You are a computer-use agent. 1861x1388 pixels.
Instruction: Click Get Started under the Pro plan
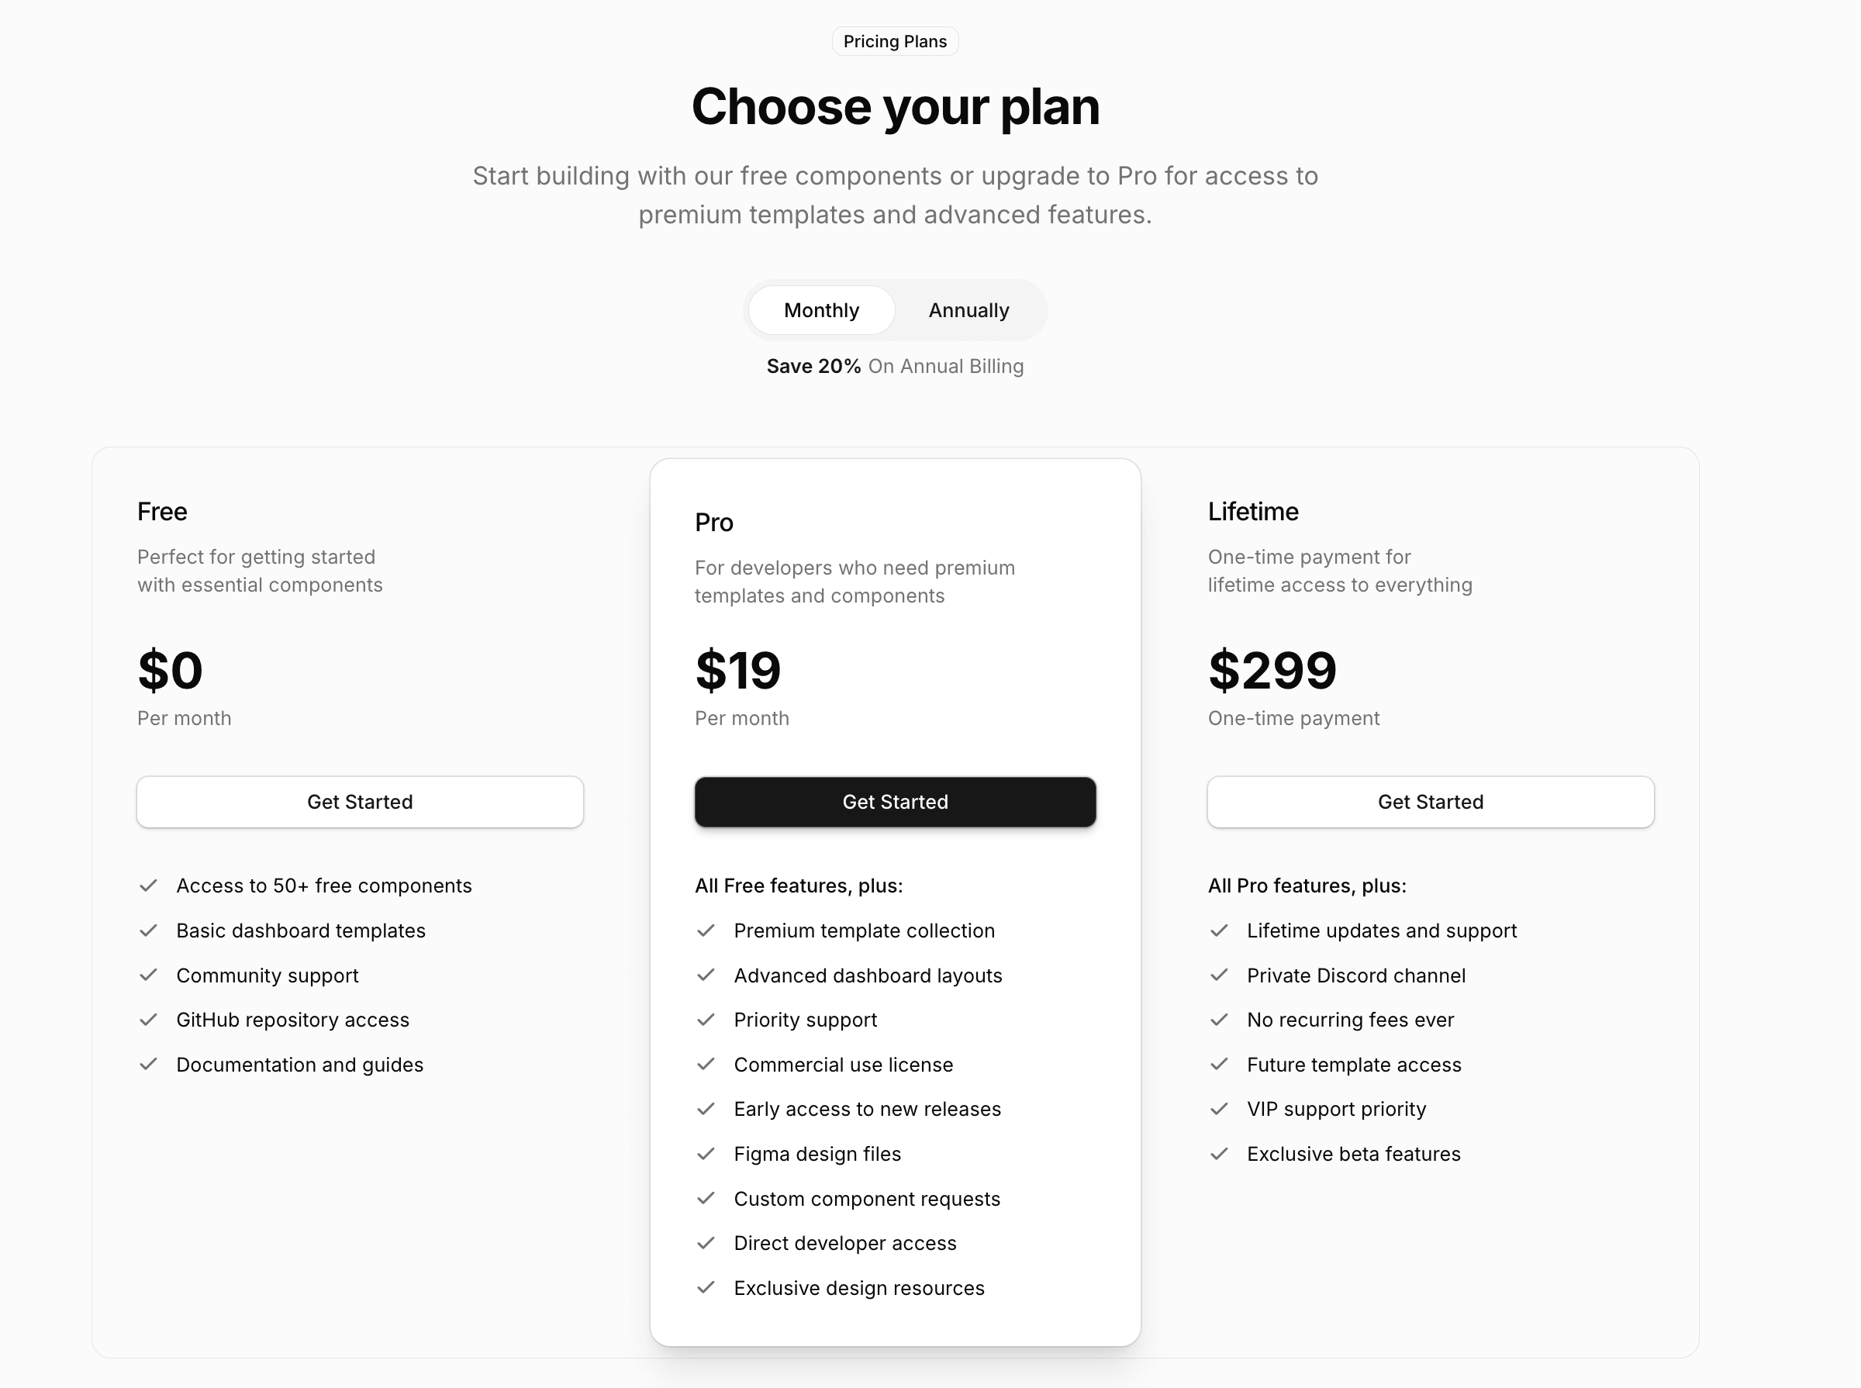(x=895, y=802)
